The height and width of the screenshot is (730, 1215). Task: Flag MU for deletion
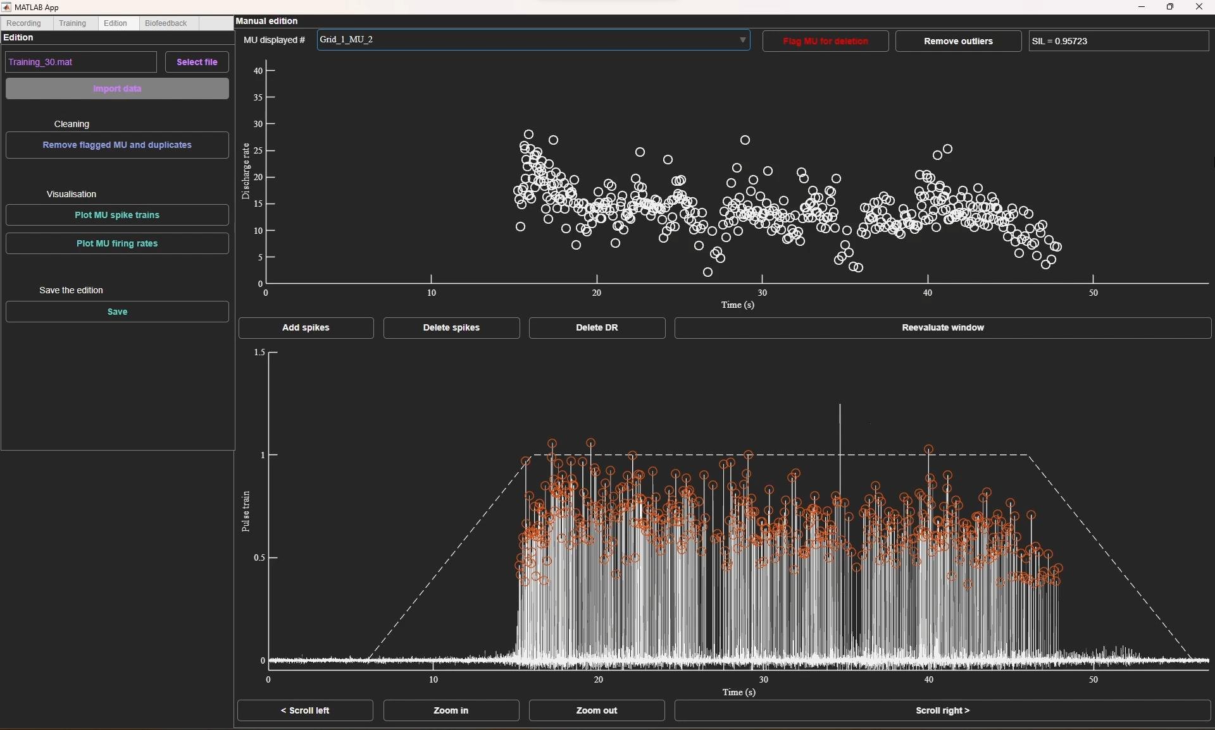tap(825, 42)
